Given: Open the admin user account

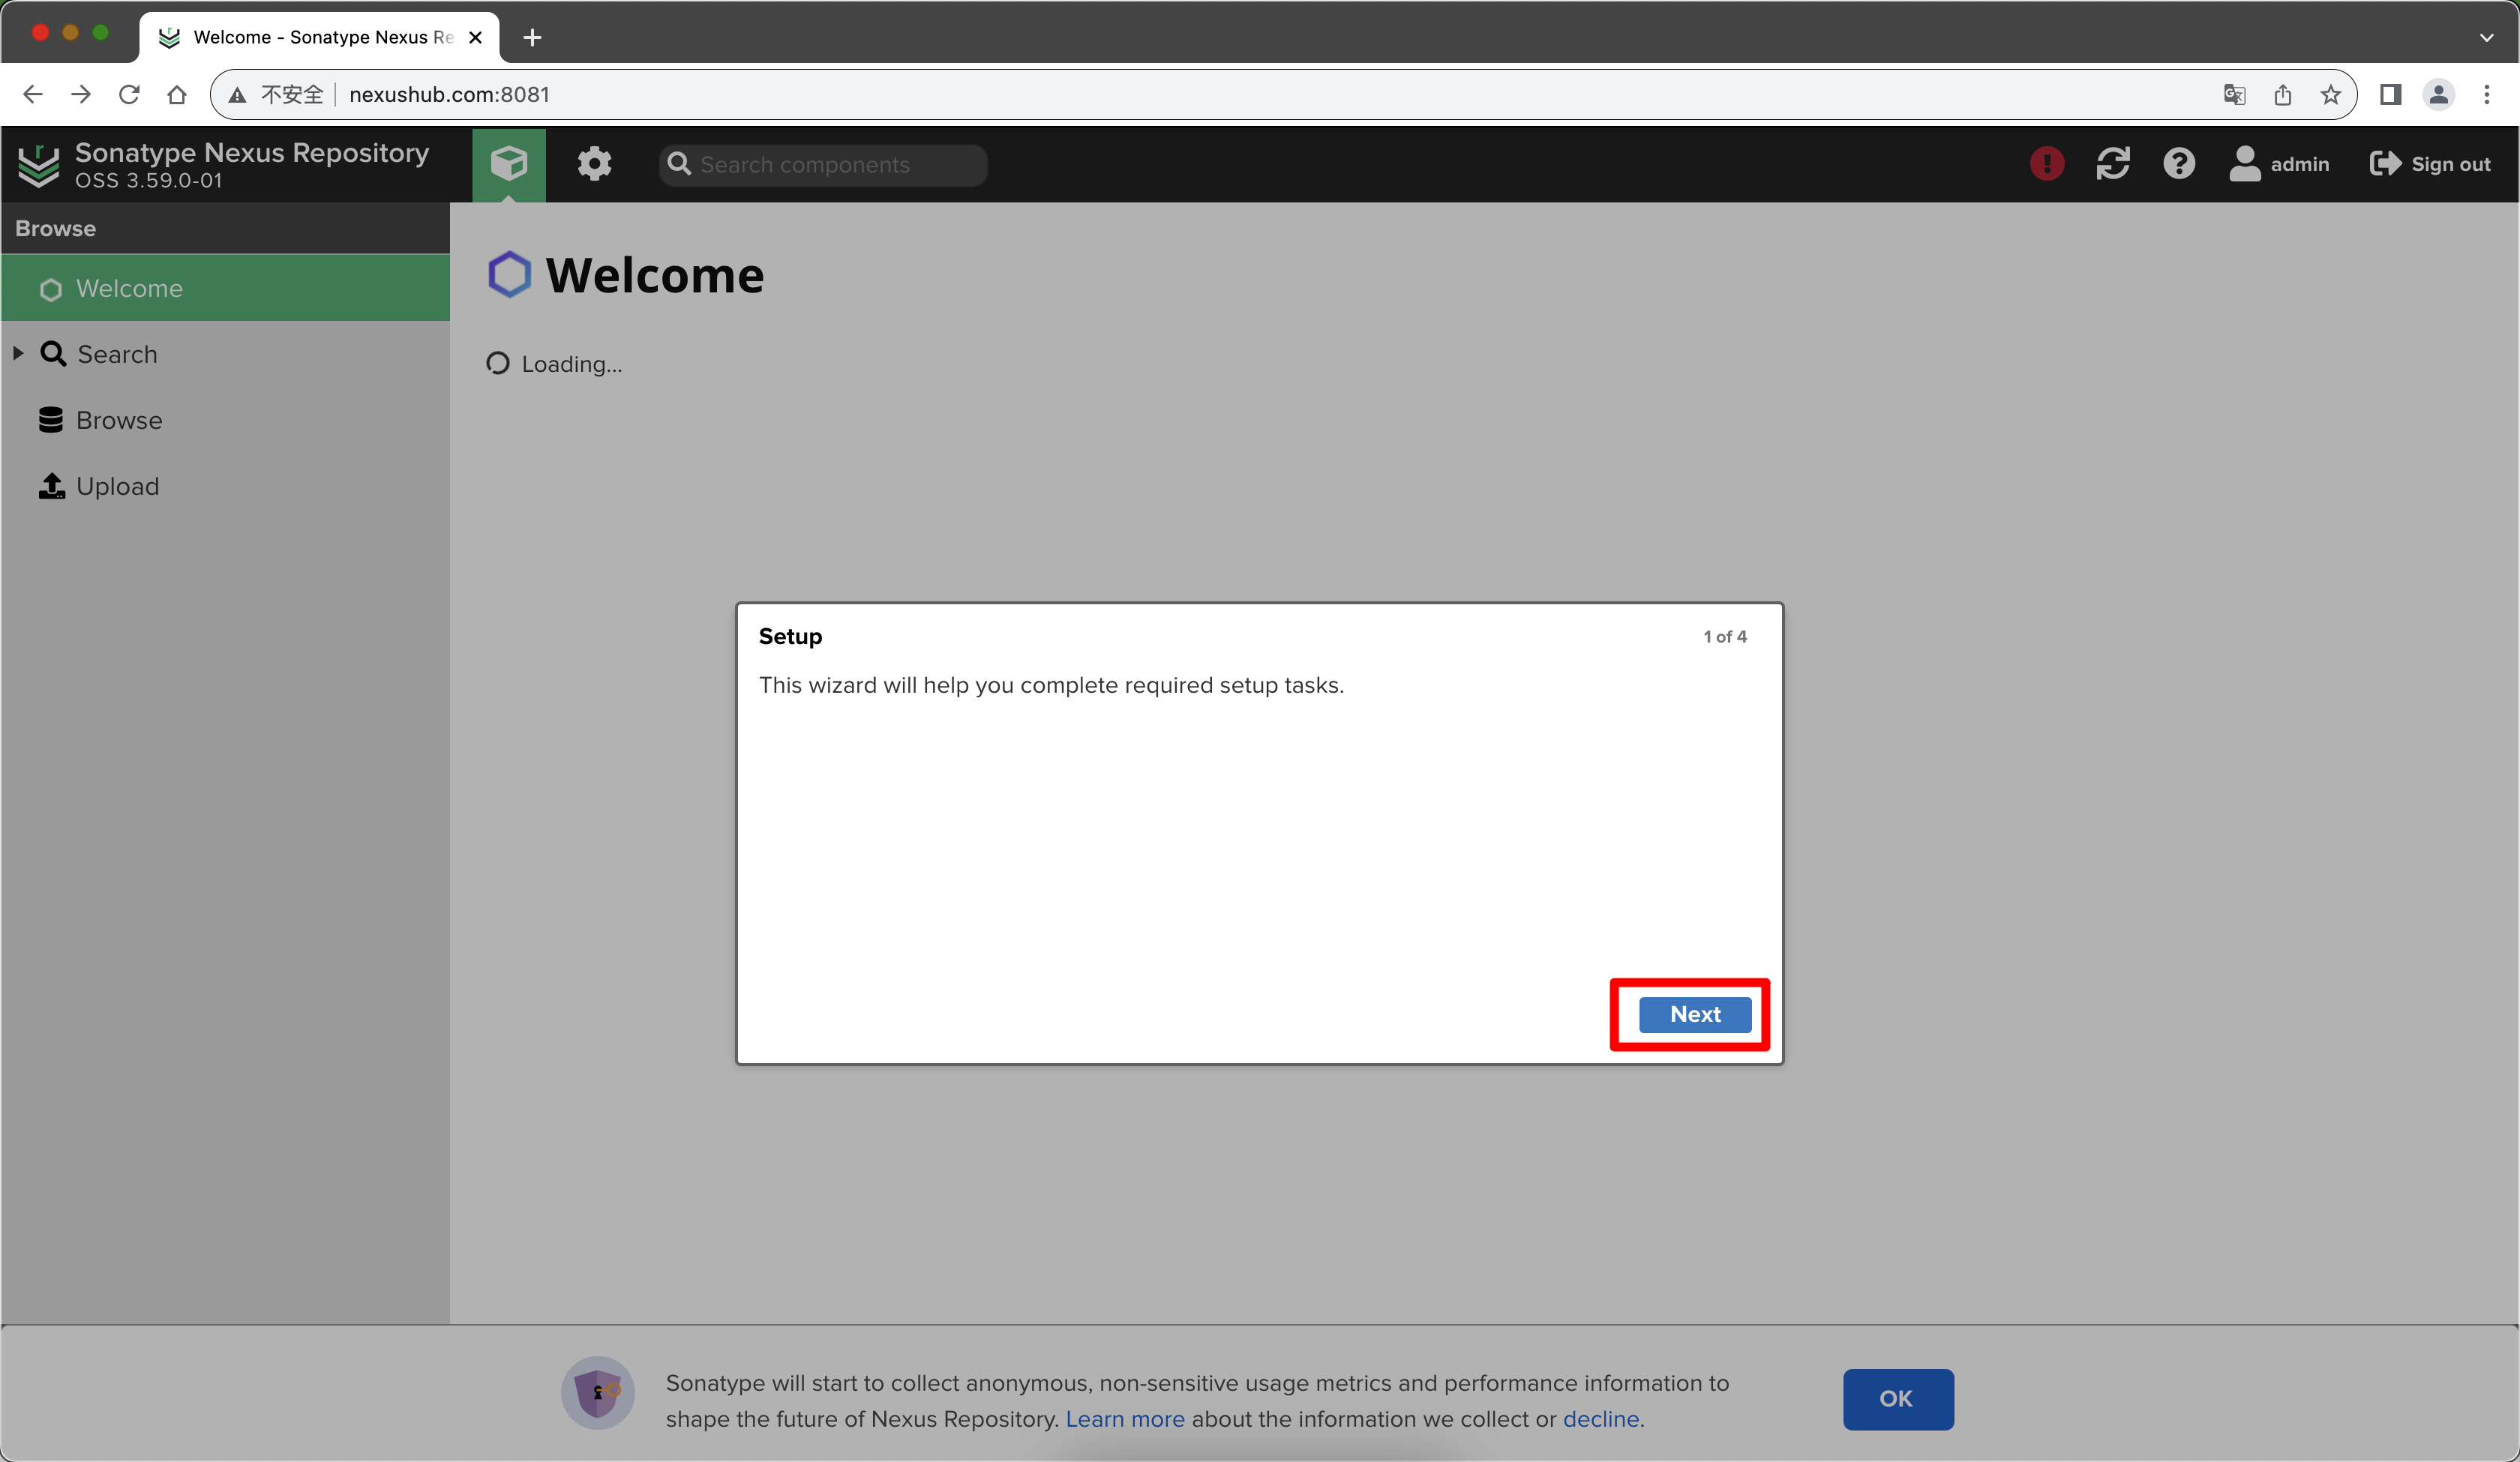Looking at the screenshot, I should [x=2279, y=164].
